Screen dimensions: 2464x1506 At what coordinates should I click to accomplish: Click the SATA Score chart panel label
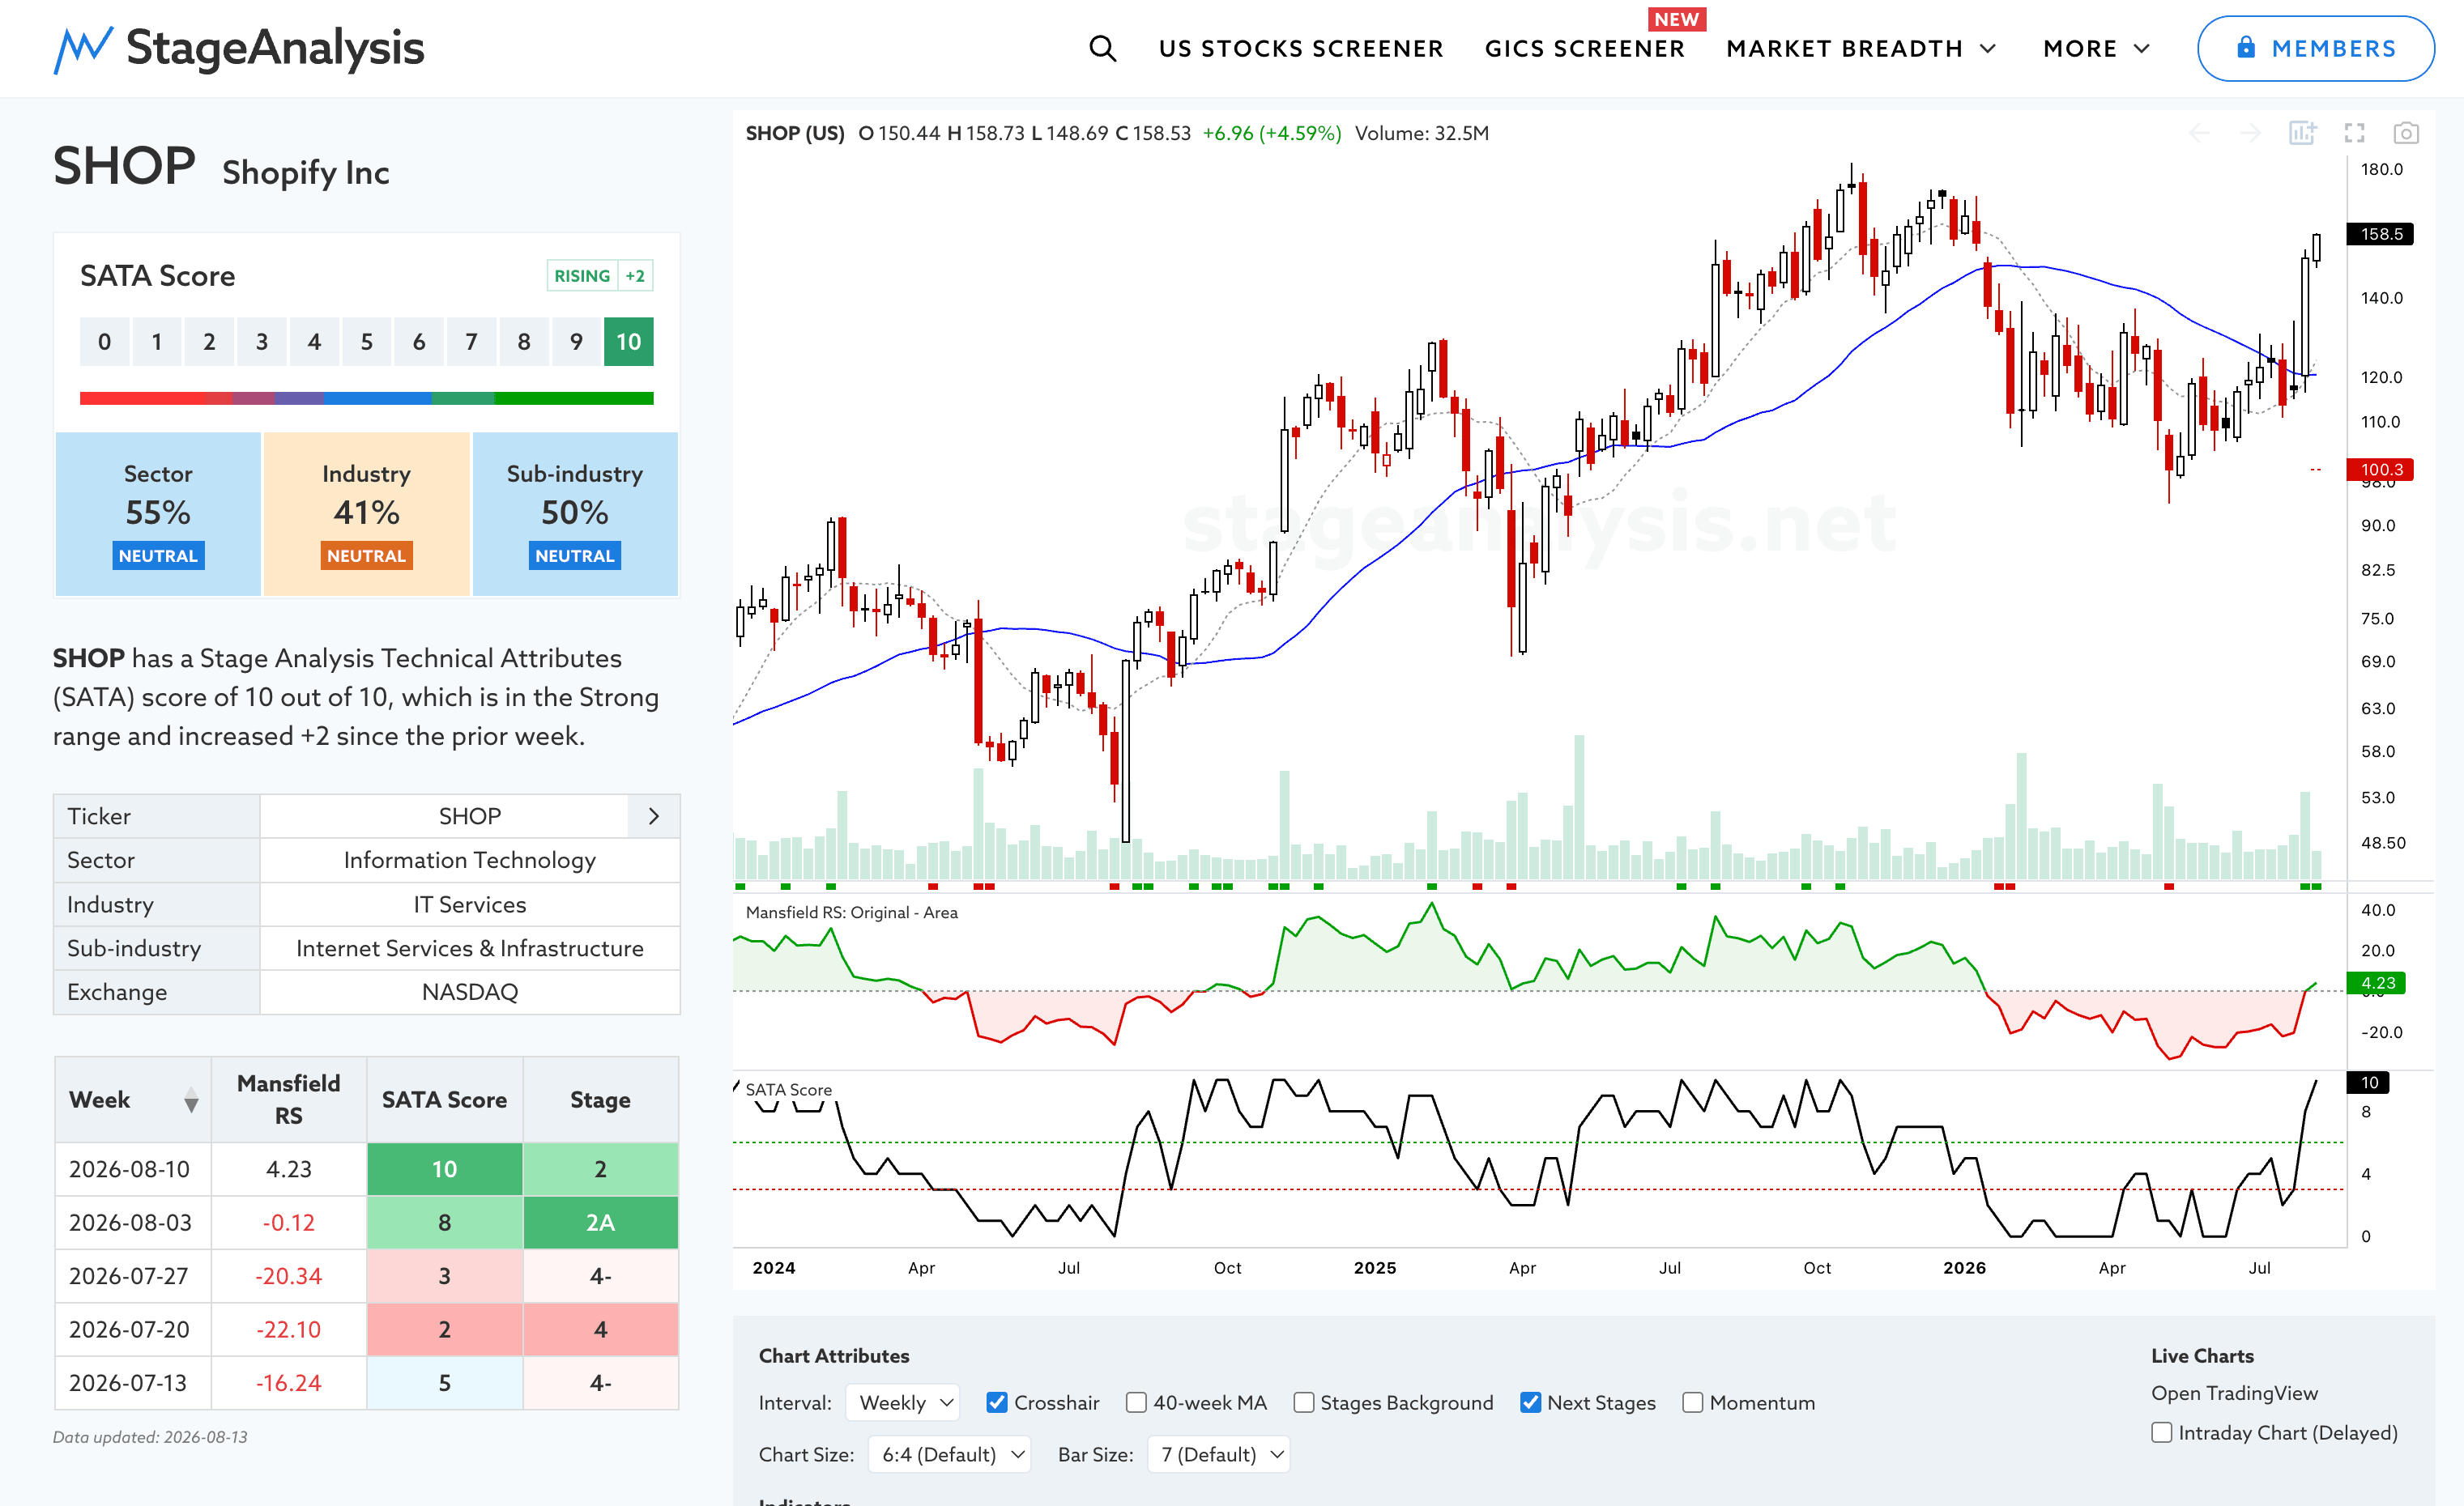788,1089
